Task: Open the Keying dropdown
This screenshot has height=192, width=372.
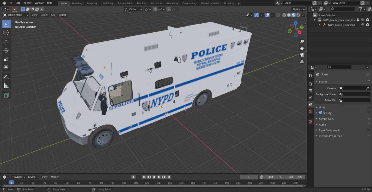Action: [x=33, y=177]
